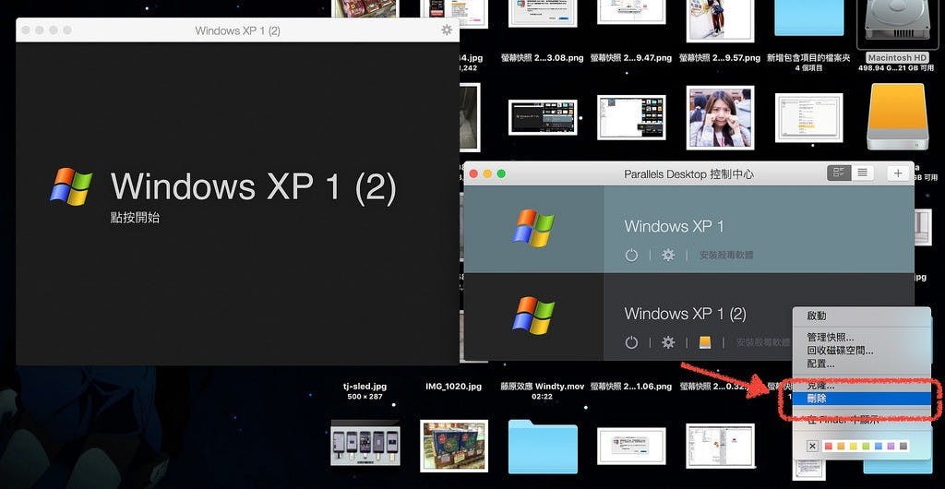Click the Windows logo in the VM window
Viewport: 945px width, 489px height.
point(71,186)
